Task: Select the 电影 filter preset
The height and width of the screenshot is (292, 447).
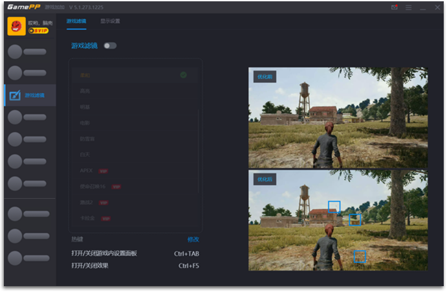Action: pos(135,123)
